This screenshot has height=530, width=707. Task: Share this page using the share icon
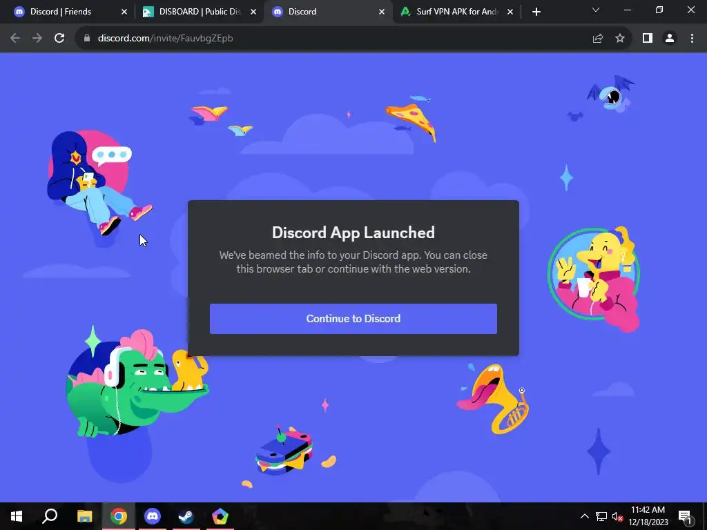pyautogui.click(x=598, y=39)
